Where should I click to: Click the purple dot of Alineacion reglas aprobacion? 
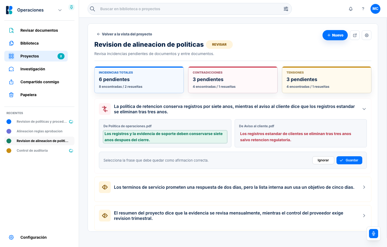(x=9, y=131)
